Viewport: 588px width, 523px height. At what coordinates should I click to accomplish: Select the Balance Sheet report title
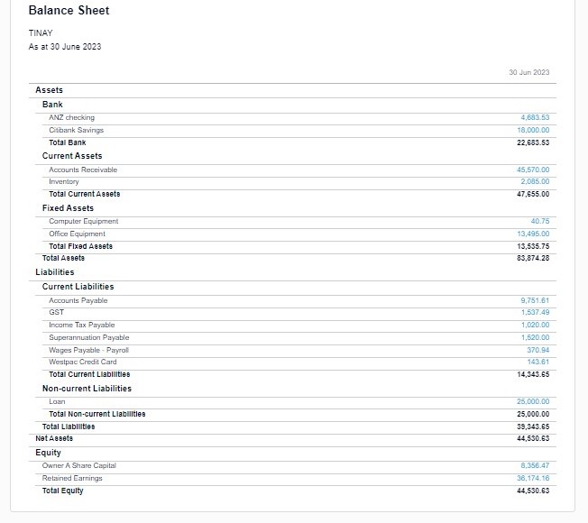[x=69, y=11]
